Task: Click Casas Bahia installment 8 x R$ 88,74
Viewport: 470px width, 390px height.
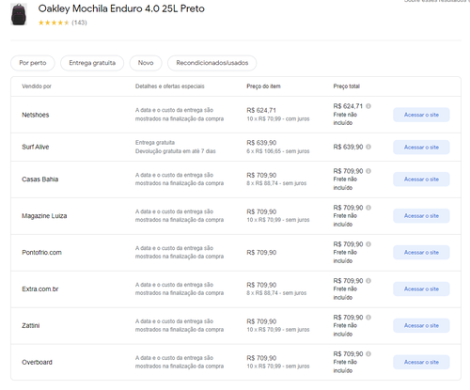Action: [x=276, y=183]
